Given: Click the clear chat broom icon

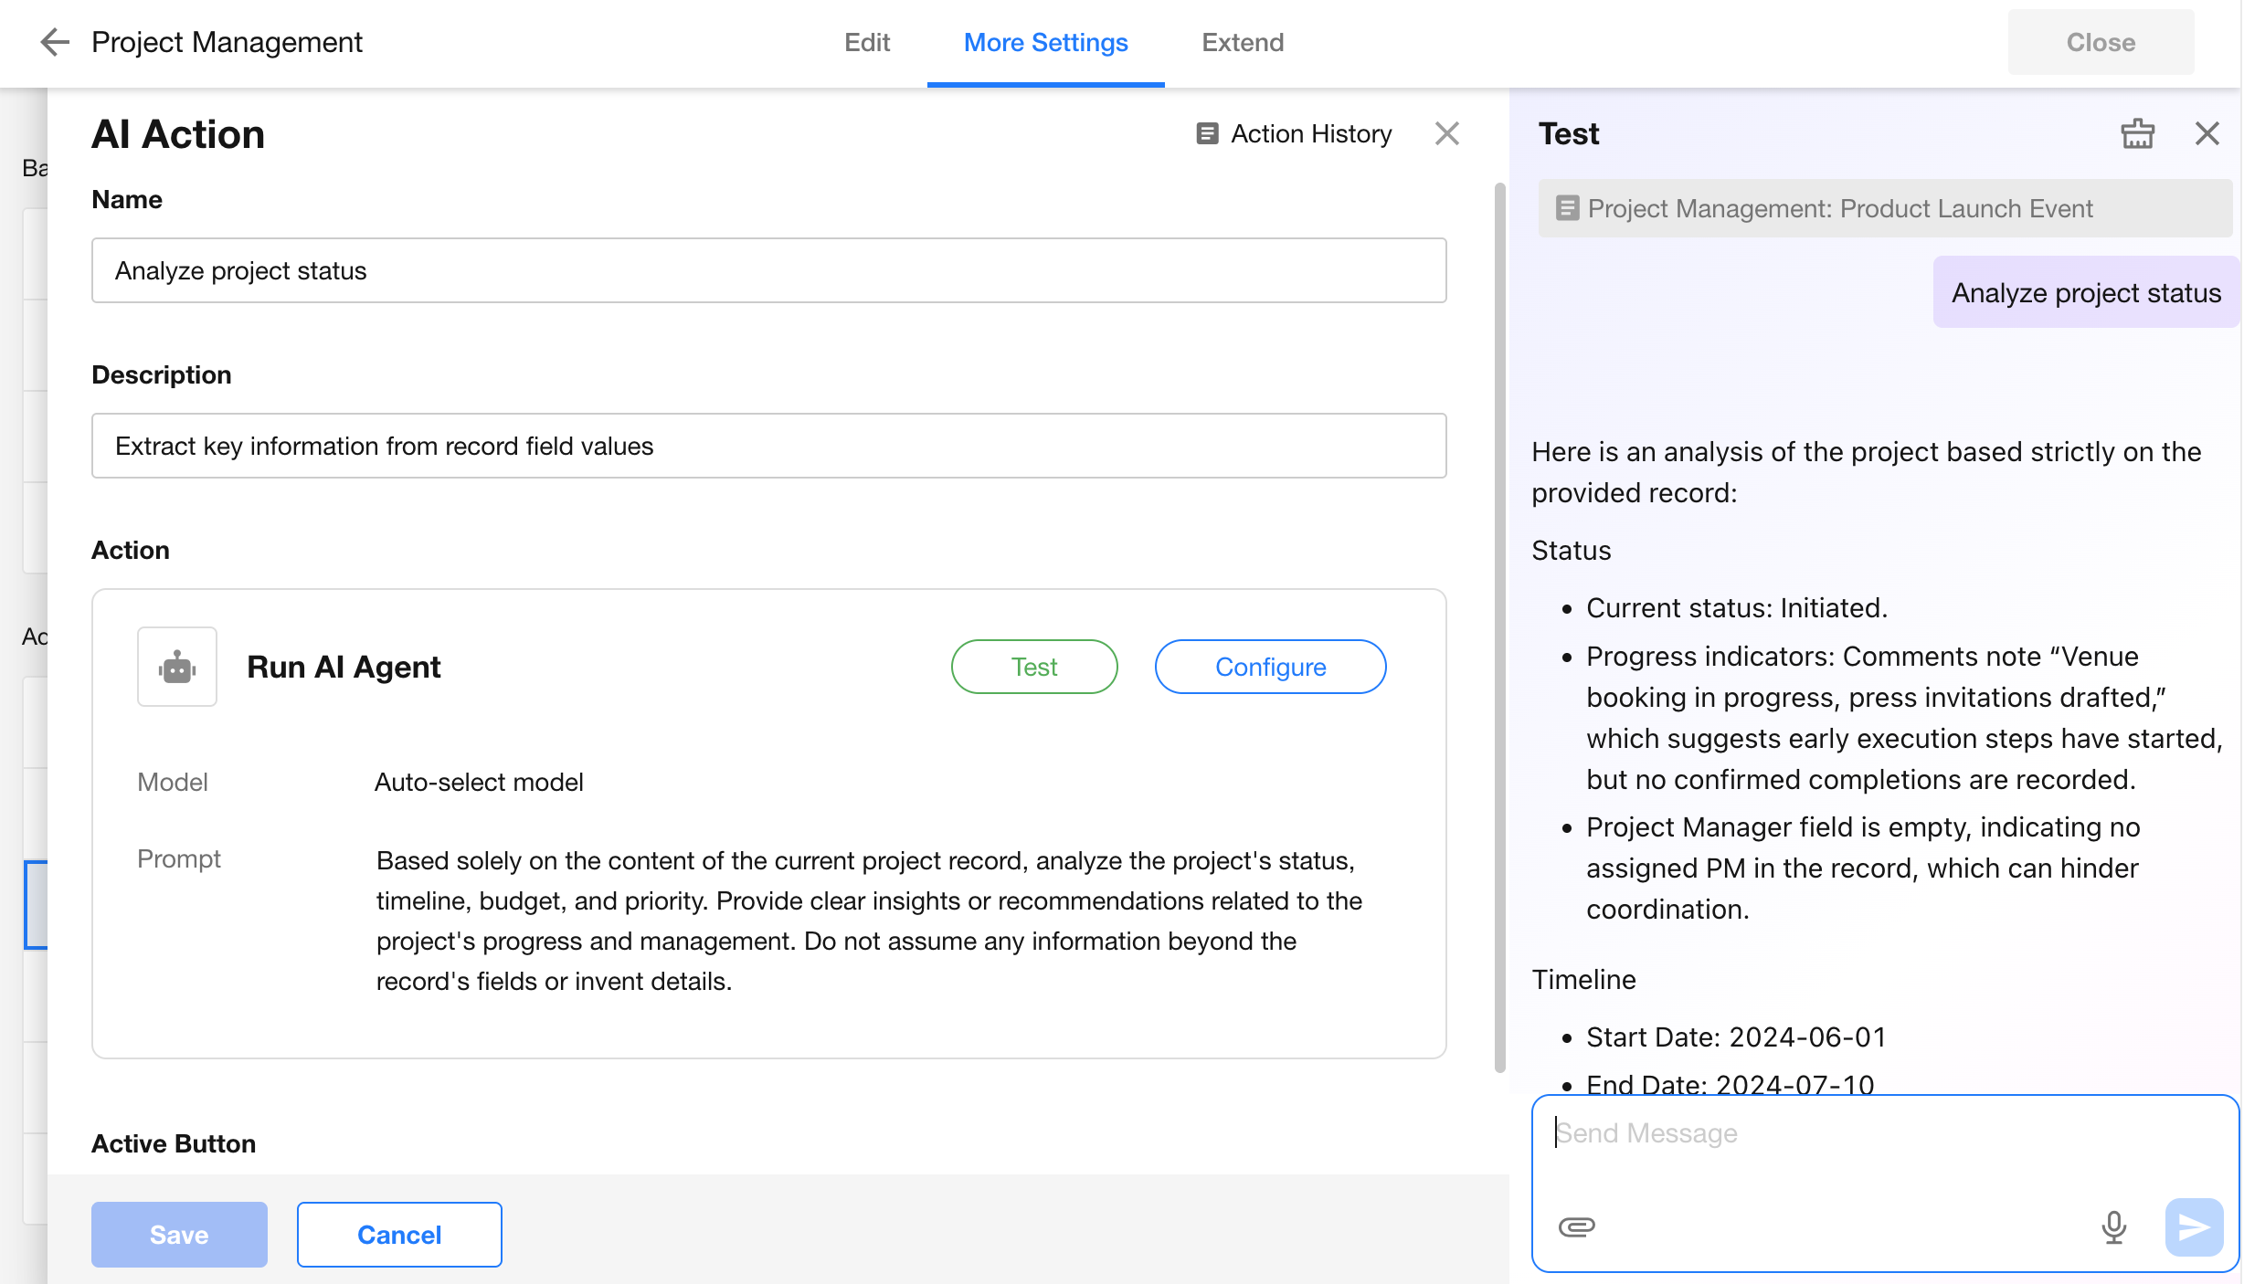Looking at the screenshot, I should pos(2137,134).
